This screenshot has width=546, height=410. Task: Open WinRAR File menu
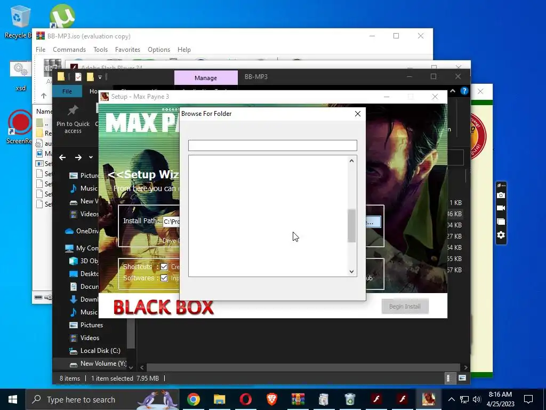[41, 50]
